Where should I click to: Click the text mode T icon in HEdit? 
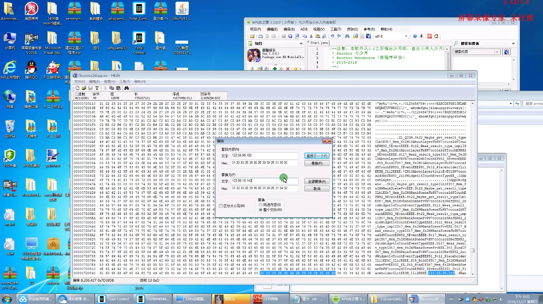[97, 88]
